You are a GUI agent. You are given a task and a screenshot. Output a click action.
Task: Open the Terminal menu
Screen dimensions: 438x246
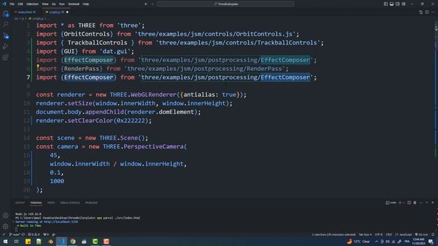73,4
